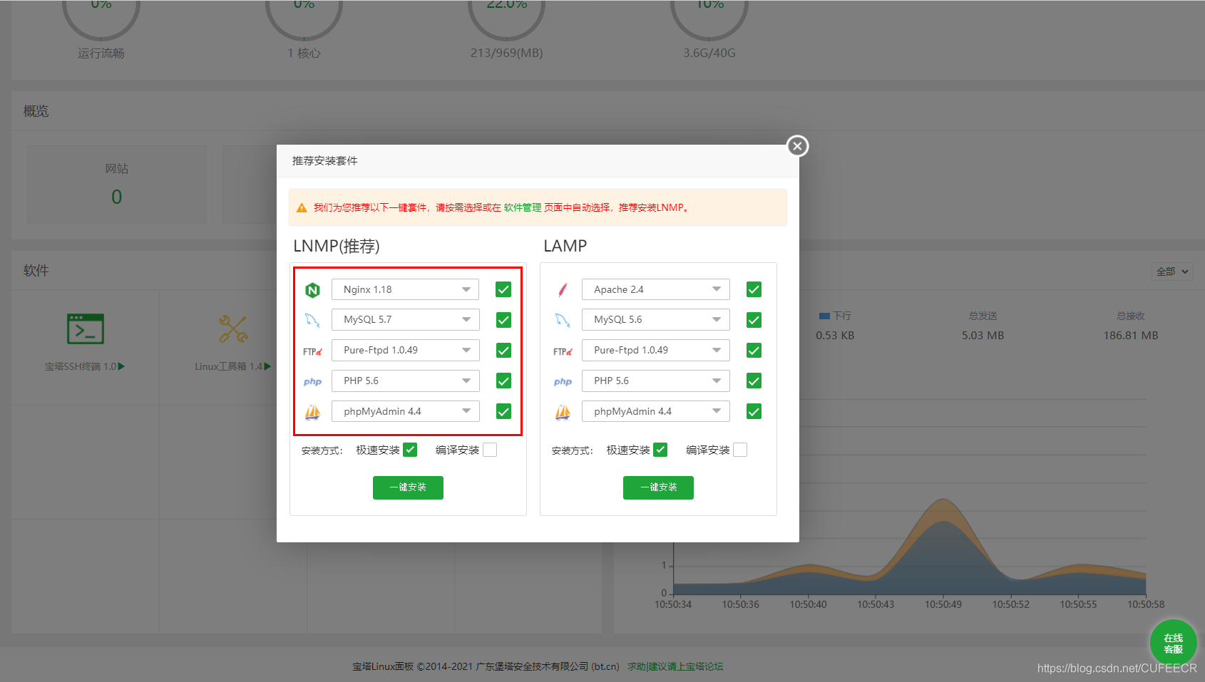Image resolution: width=1205 pixels, height=682 pixels.
Task: Open the 全部 filter dropdown
Action: pyautogui.click(x=1172, y=272)
